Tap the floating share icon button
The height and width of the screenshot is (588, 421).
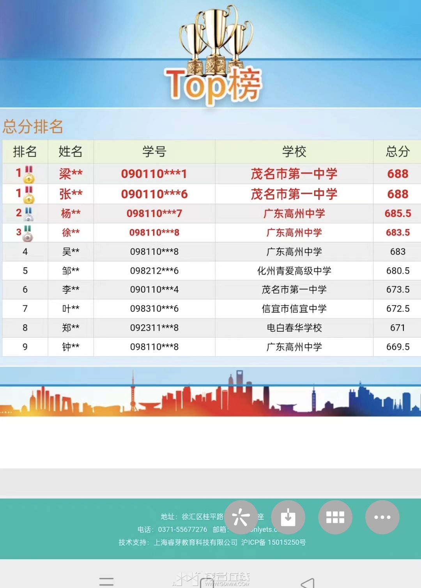241,517
